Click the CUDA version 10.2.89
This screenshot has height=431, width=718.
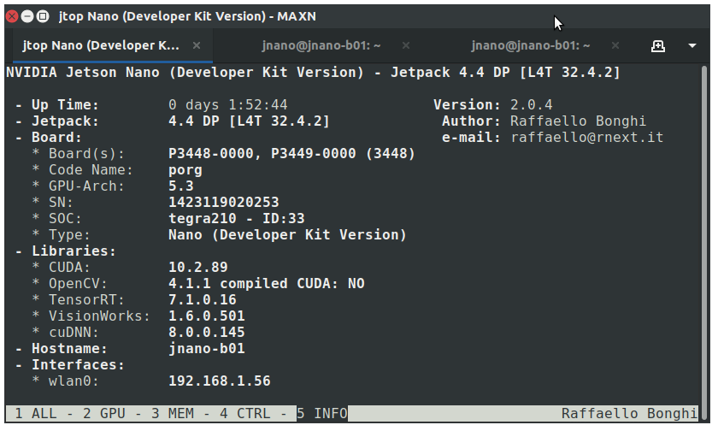[197, 267]
